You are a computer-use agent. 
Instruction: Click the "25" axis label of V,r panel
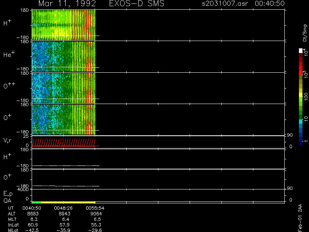pyautogui.click(x=26, y=136)
